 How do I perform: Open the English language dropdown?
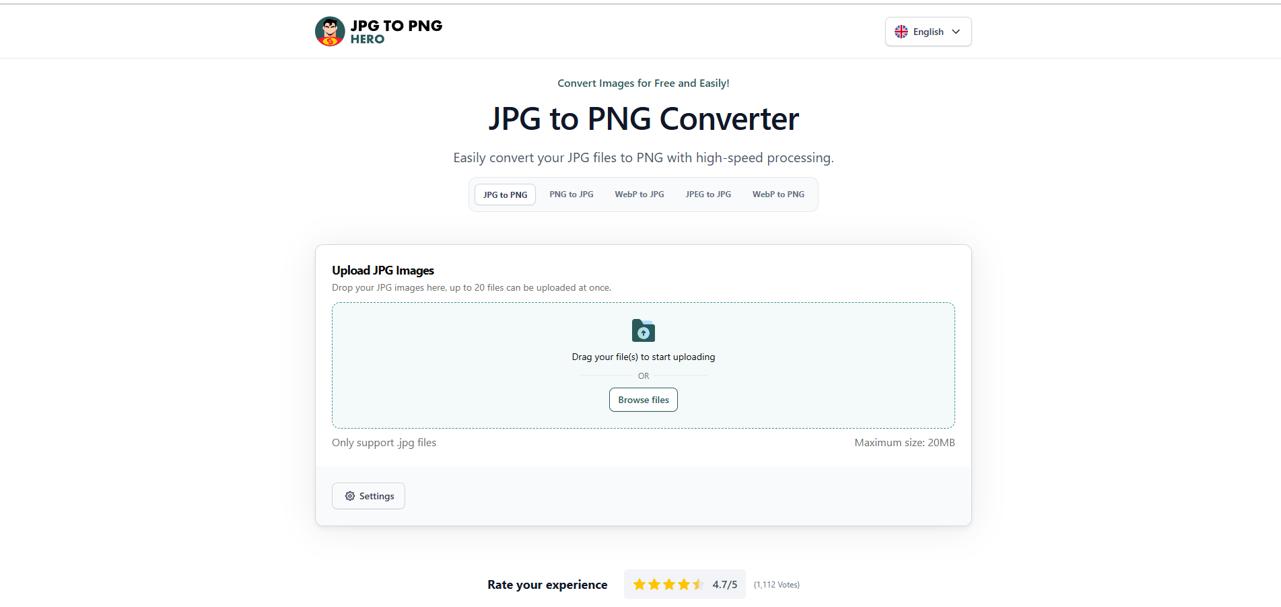[x=928, y=32]
